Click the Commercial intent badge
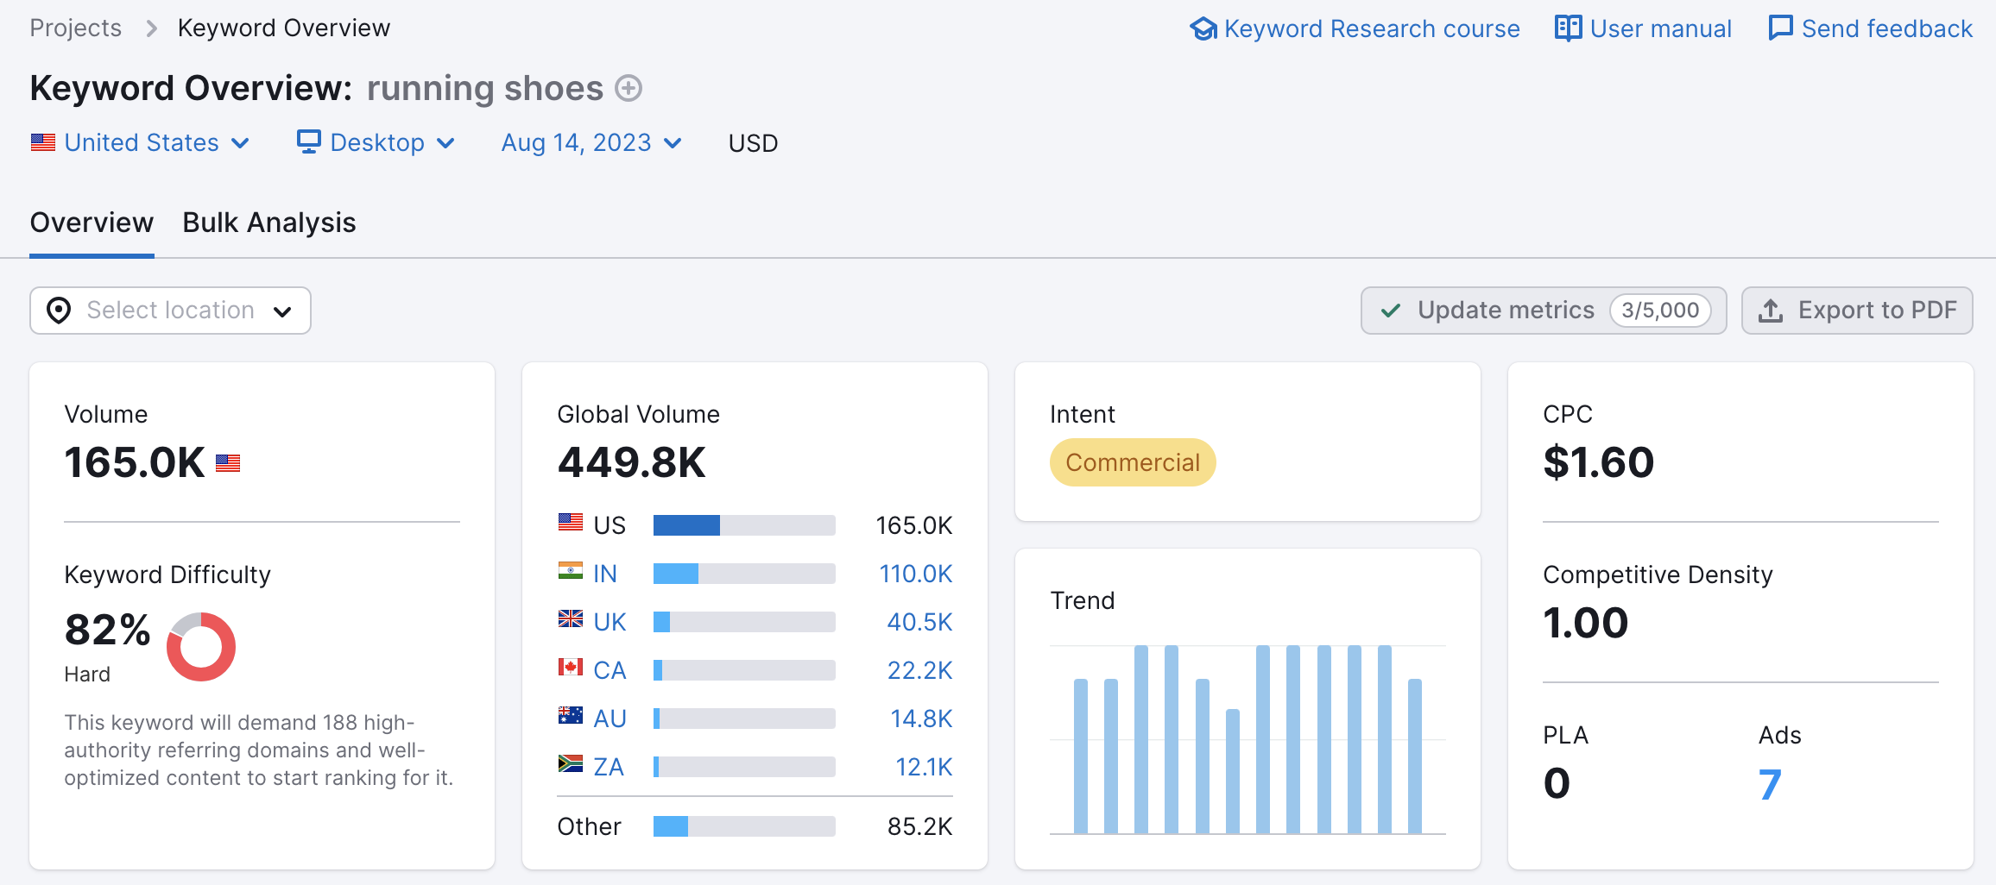 [1132, 463]
